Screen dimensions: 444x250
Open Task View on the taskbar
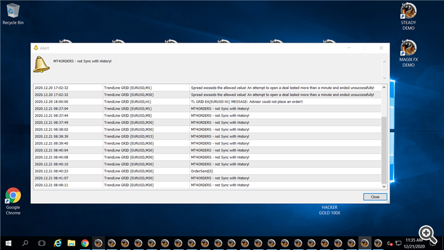(x=41, y=243)
